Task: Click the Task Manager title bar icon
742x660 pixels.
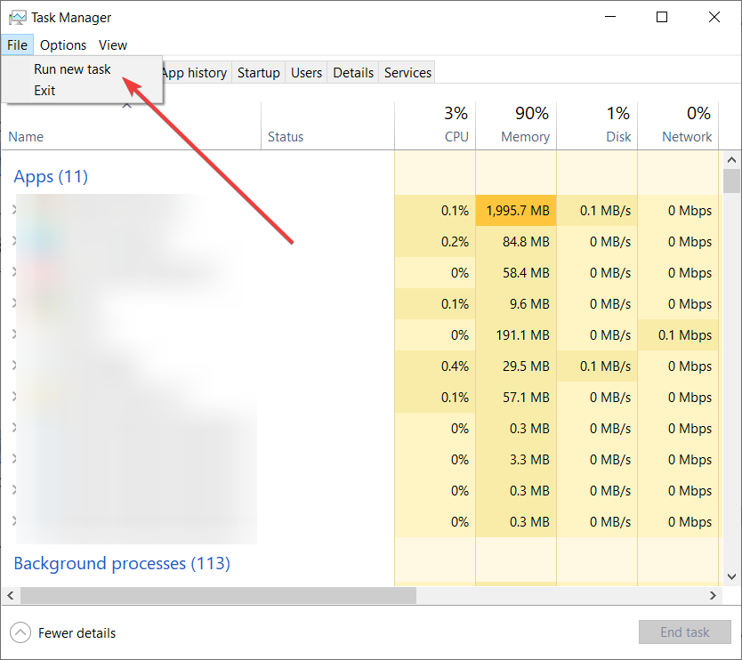Action: [18, 18]
